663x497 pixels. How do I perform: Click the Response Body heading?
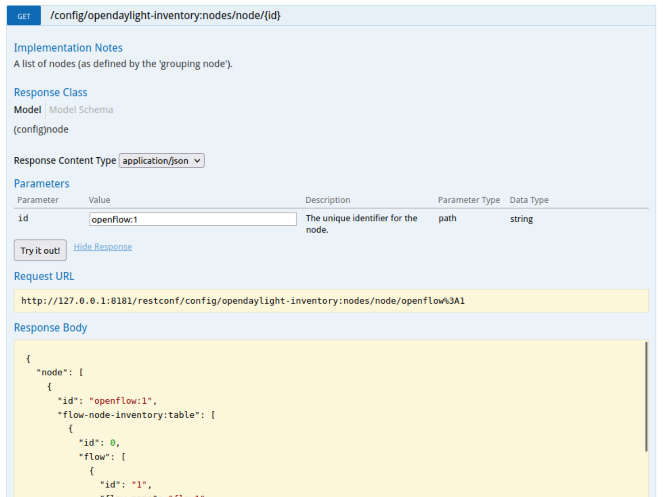pos(51,328)
